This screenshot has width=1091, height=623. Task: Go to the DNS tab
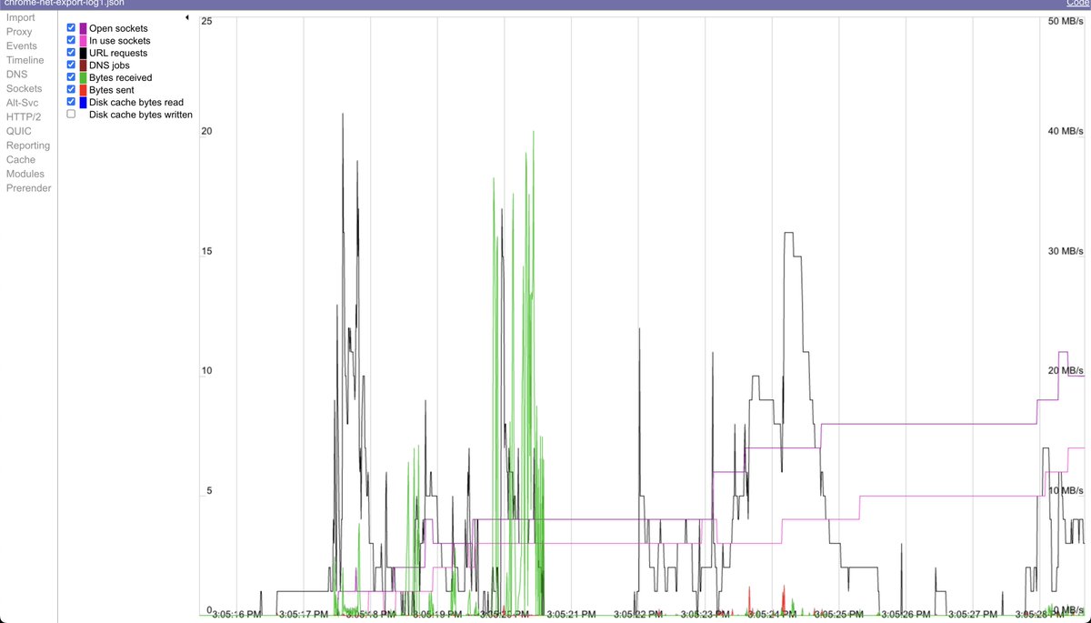[x=16, y=75]
